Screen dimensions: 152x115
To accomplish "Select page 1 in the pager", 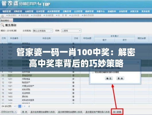I will click(20, 106).
